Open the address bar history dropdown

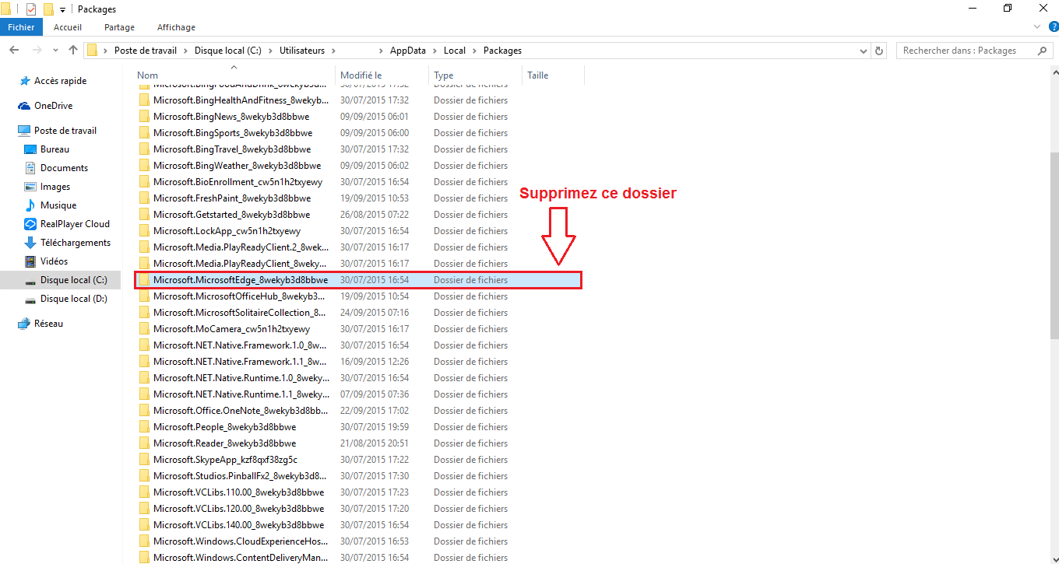point(863,51)
